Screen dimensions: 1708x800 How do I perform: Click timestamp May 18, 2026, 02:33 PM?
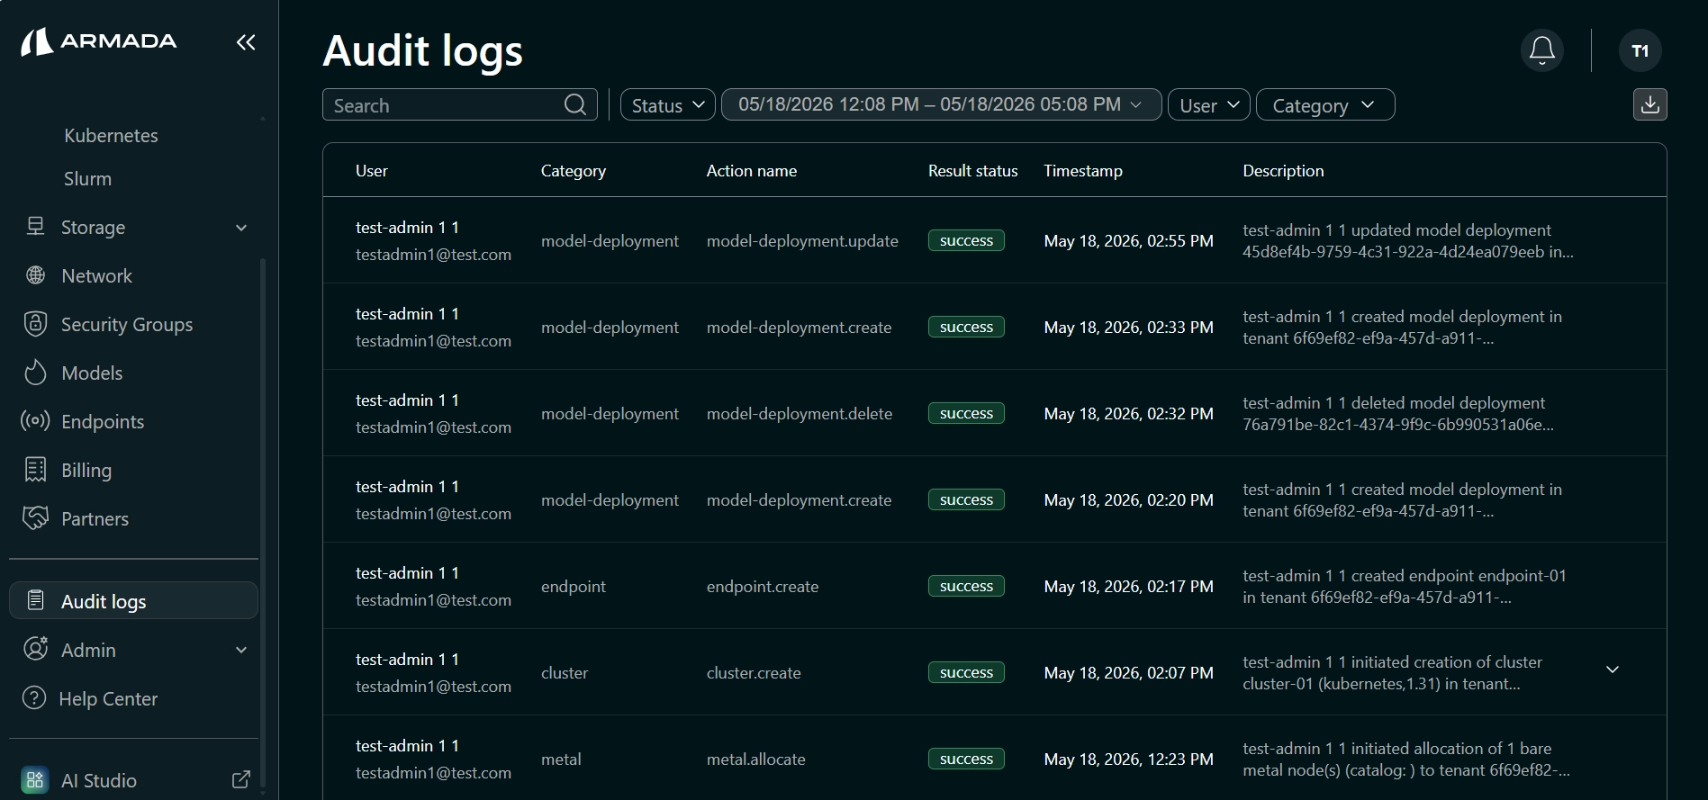tap(1128, 328)
